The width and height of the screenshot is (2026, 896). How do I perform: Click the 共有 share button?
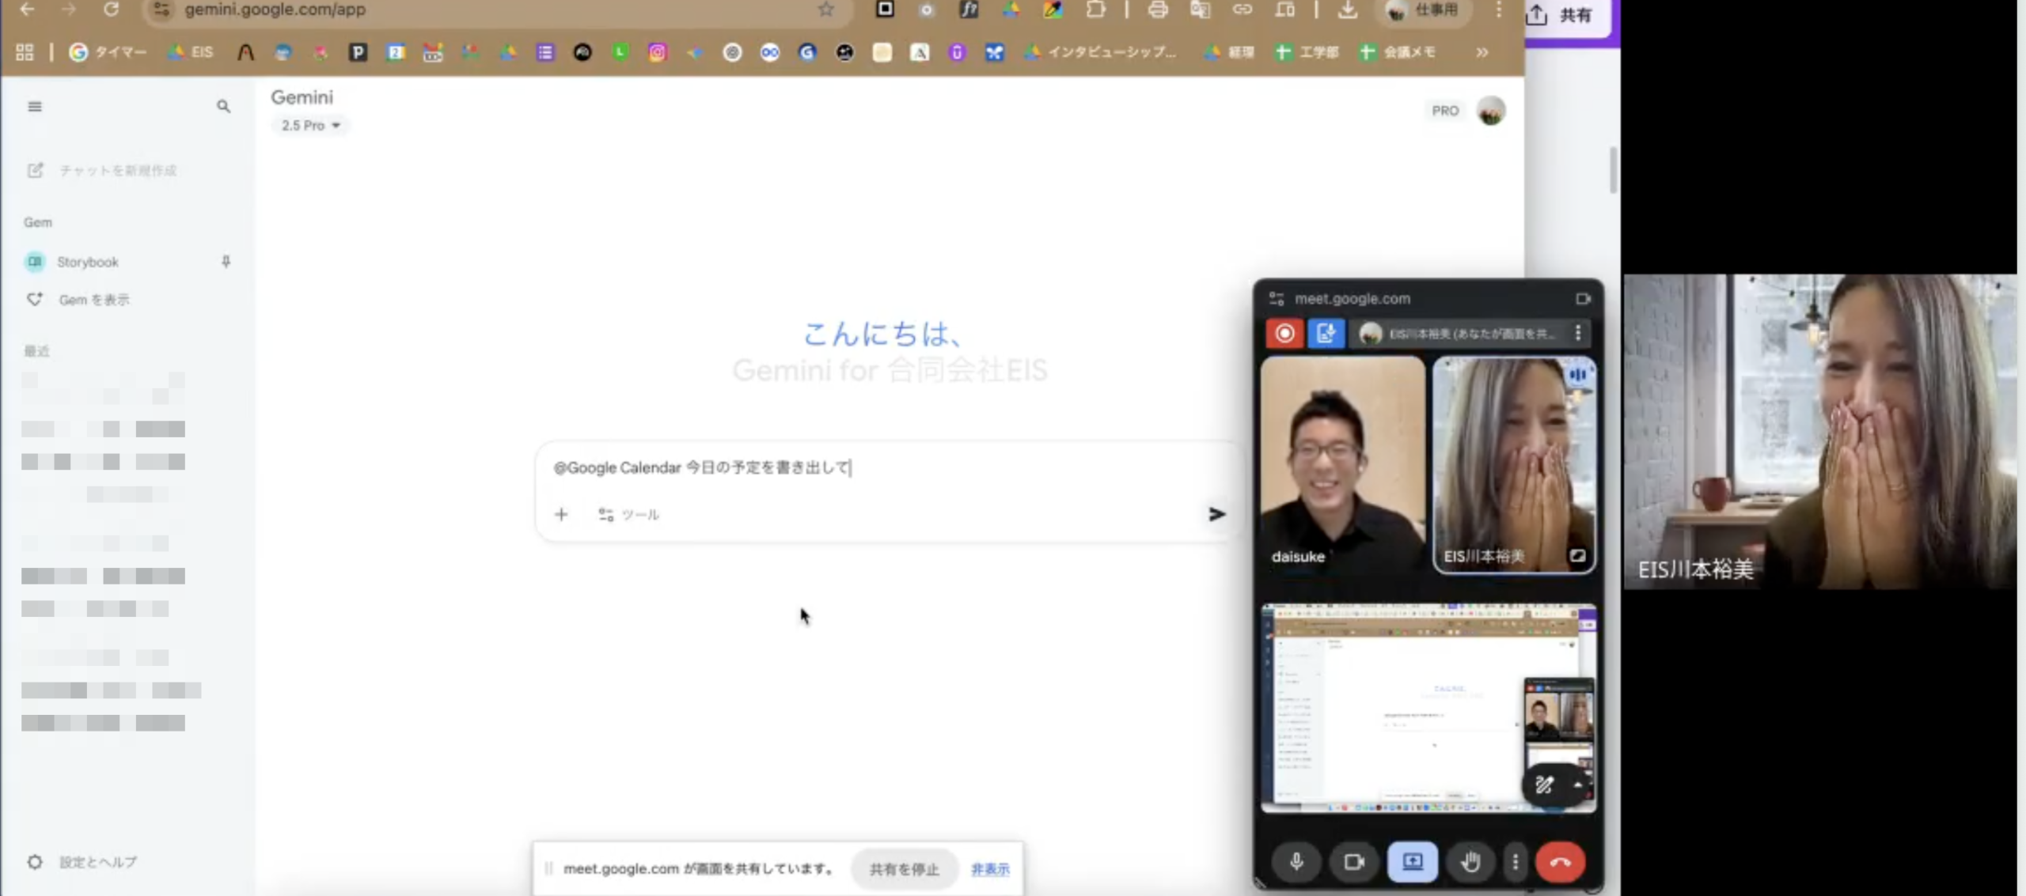[1559, 15]
